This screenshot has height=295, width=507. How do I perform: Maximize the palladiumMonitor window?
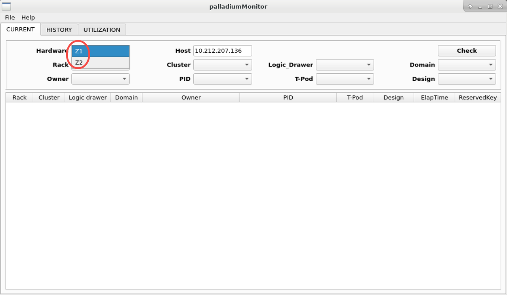point(490,6)
